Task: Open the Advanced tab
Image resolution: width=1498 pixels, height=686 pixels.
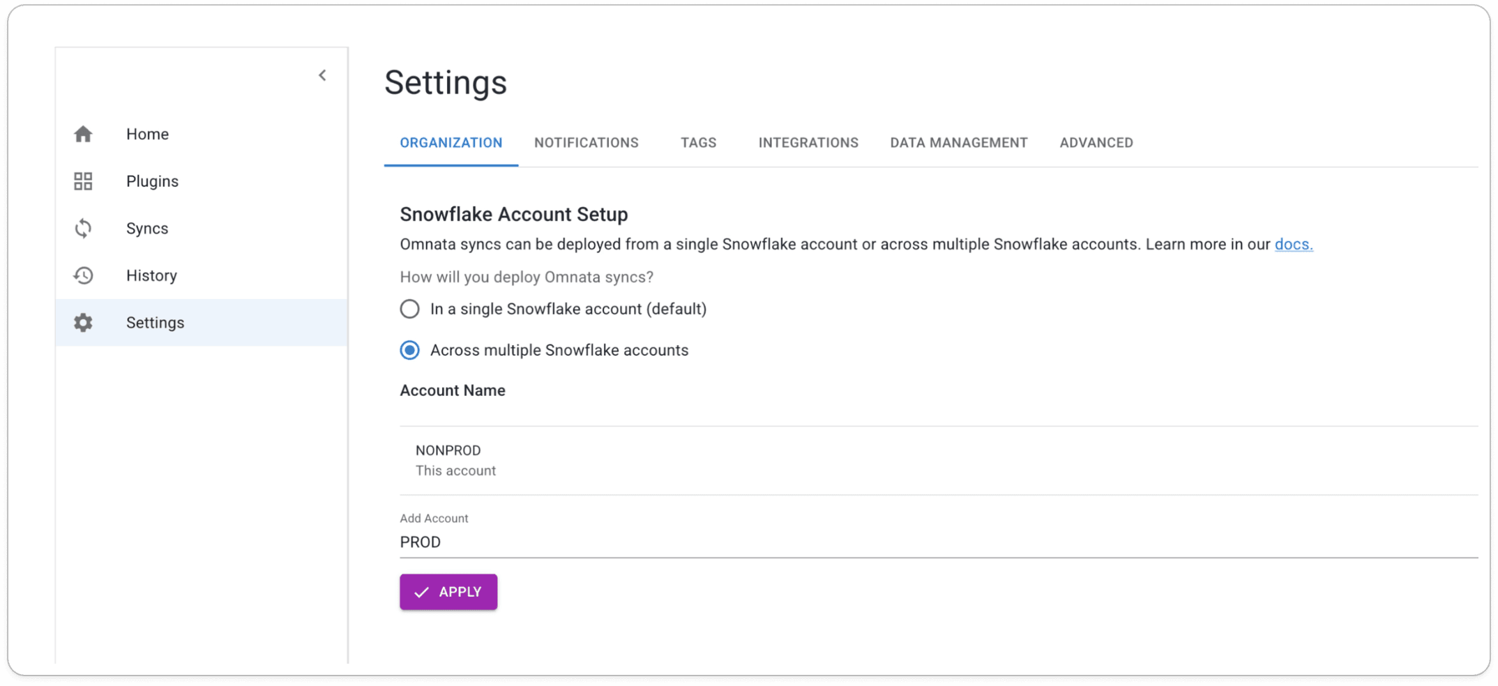Action: point(1096,143)
